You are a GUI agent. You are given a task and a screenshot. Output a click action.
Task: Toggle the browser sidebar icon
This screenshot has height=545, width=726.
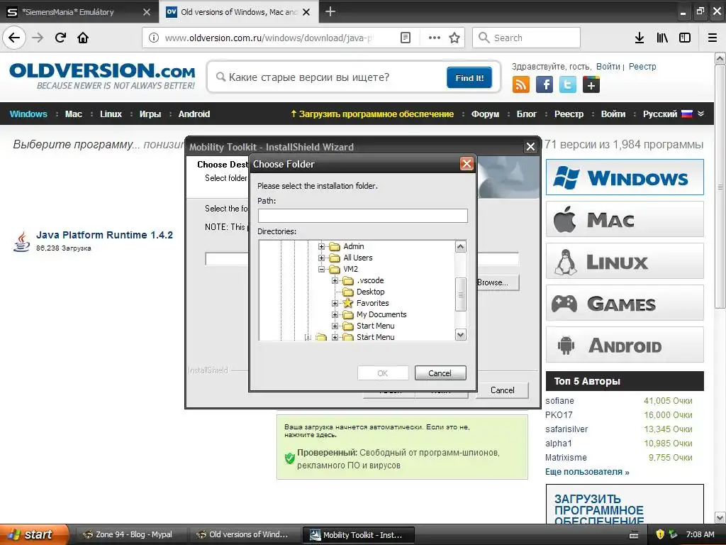[685, 38]
